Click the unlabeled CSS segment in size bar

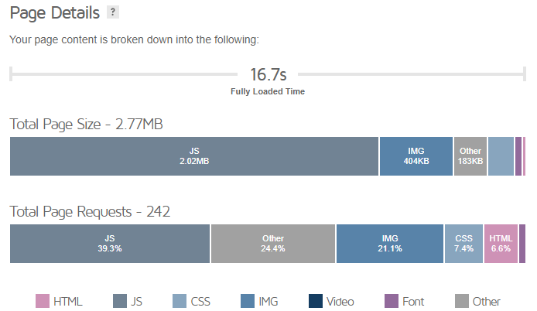[x=501, y=156]
